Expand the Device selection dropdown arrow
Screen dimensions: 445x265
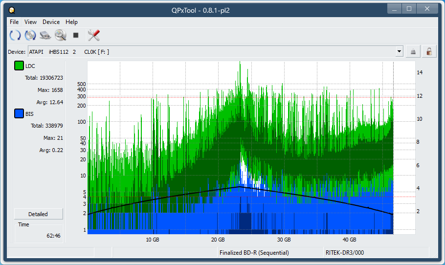click(400, 52)
